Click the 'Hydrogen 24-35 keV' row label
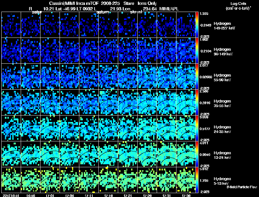 (x=222, y=129)
